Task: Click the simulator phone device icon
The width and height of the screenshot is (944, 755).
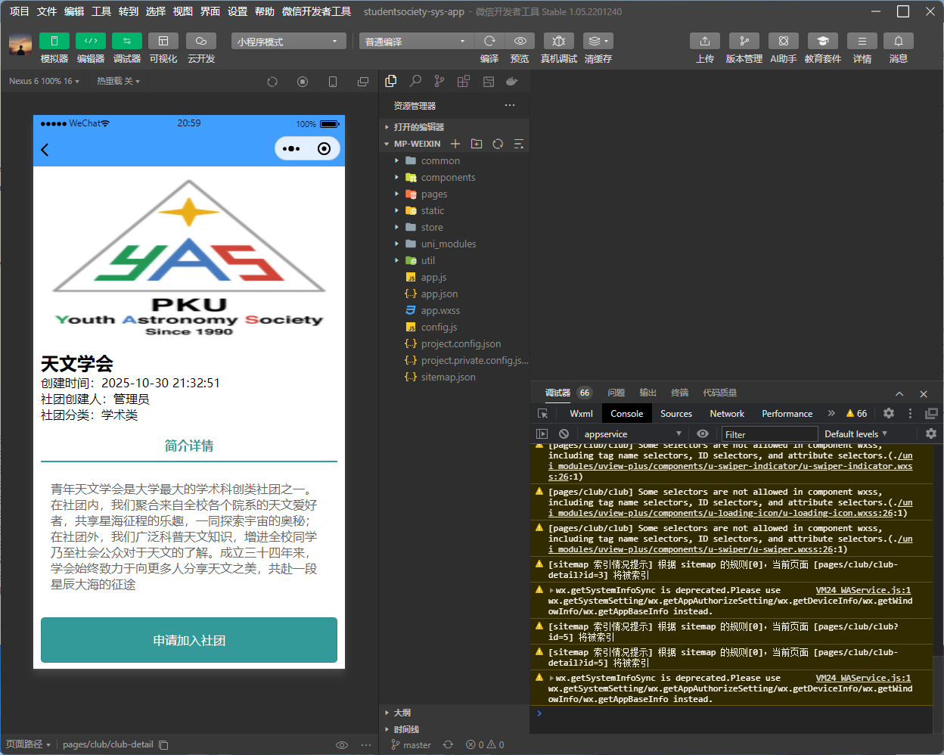Action: tap(333, 82)
